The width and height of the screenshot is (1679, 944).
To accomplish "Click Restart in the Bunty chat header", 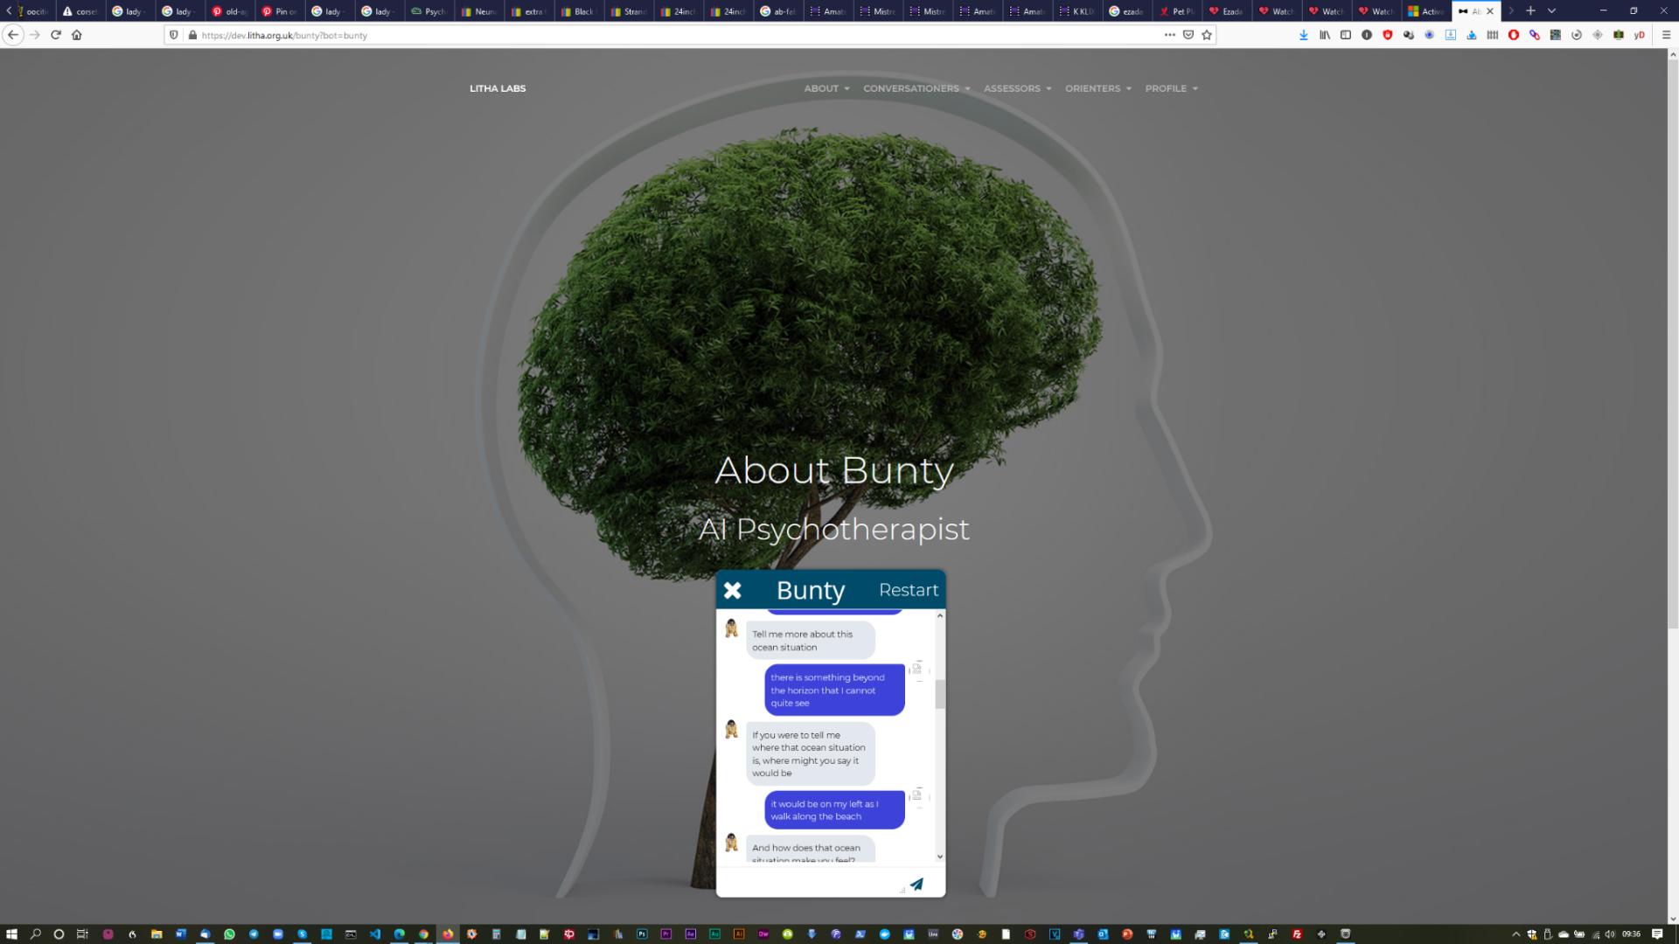I will 909,590.
